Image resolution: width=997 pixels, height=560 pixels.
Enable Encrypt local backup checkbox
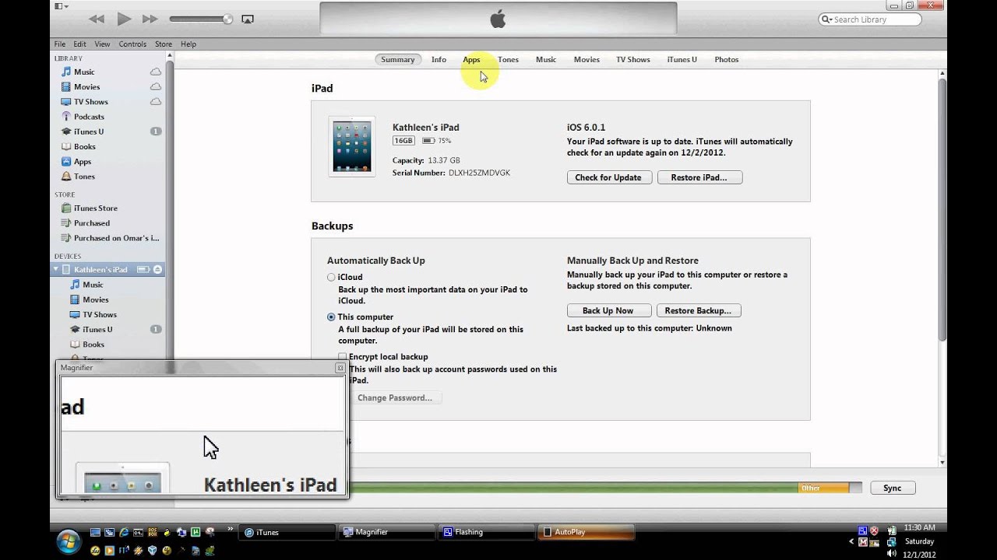(342, 357)
